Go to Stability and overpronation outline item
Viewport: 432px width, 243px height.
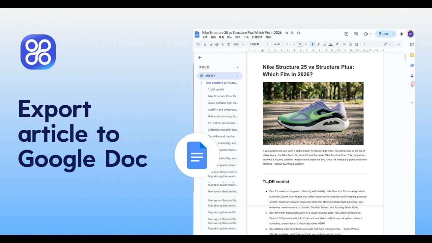coord(223,110)
